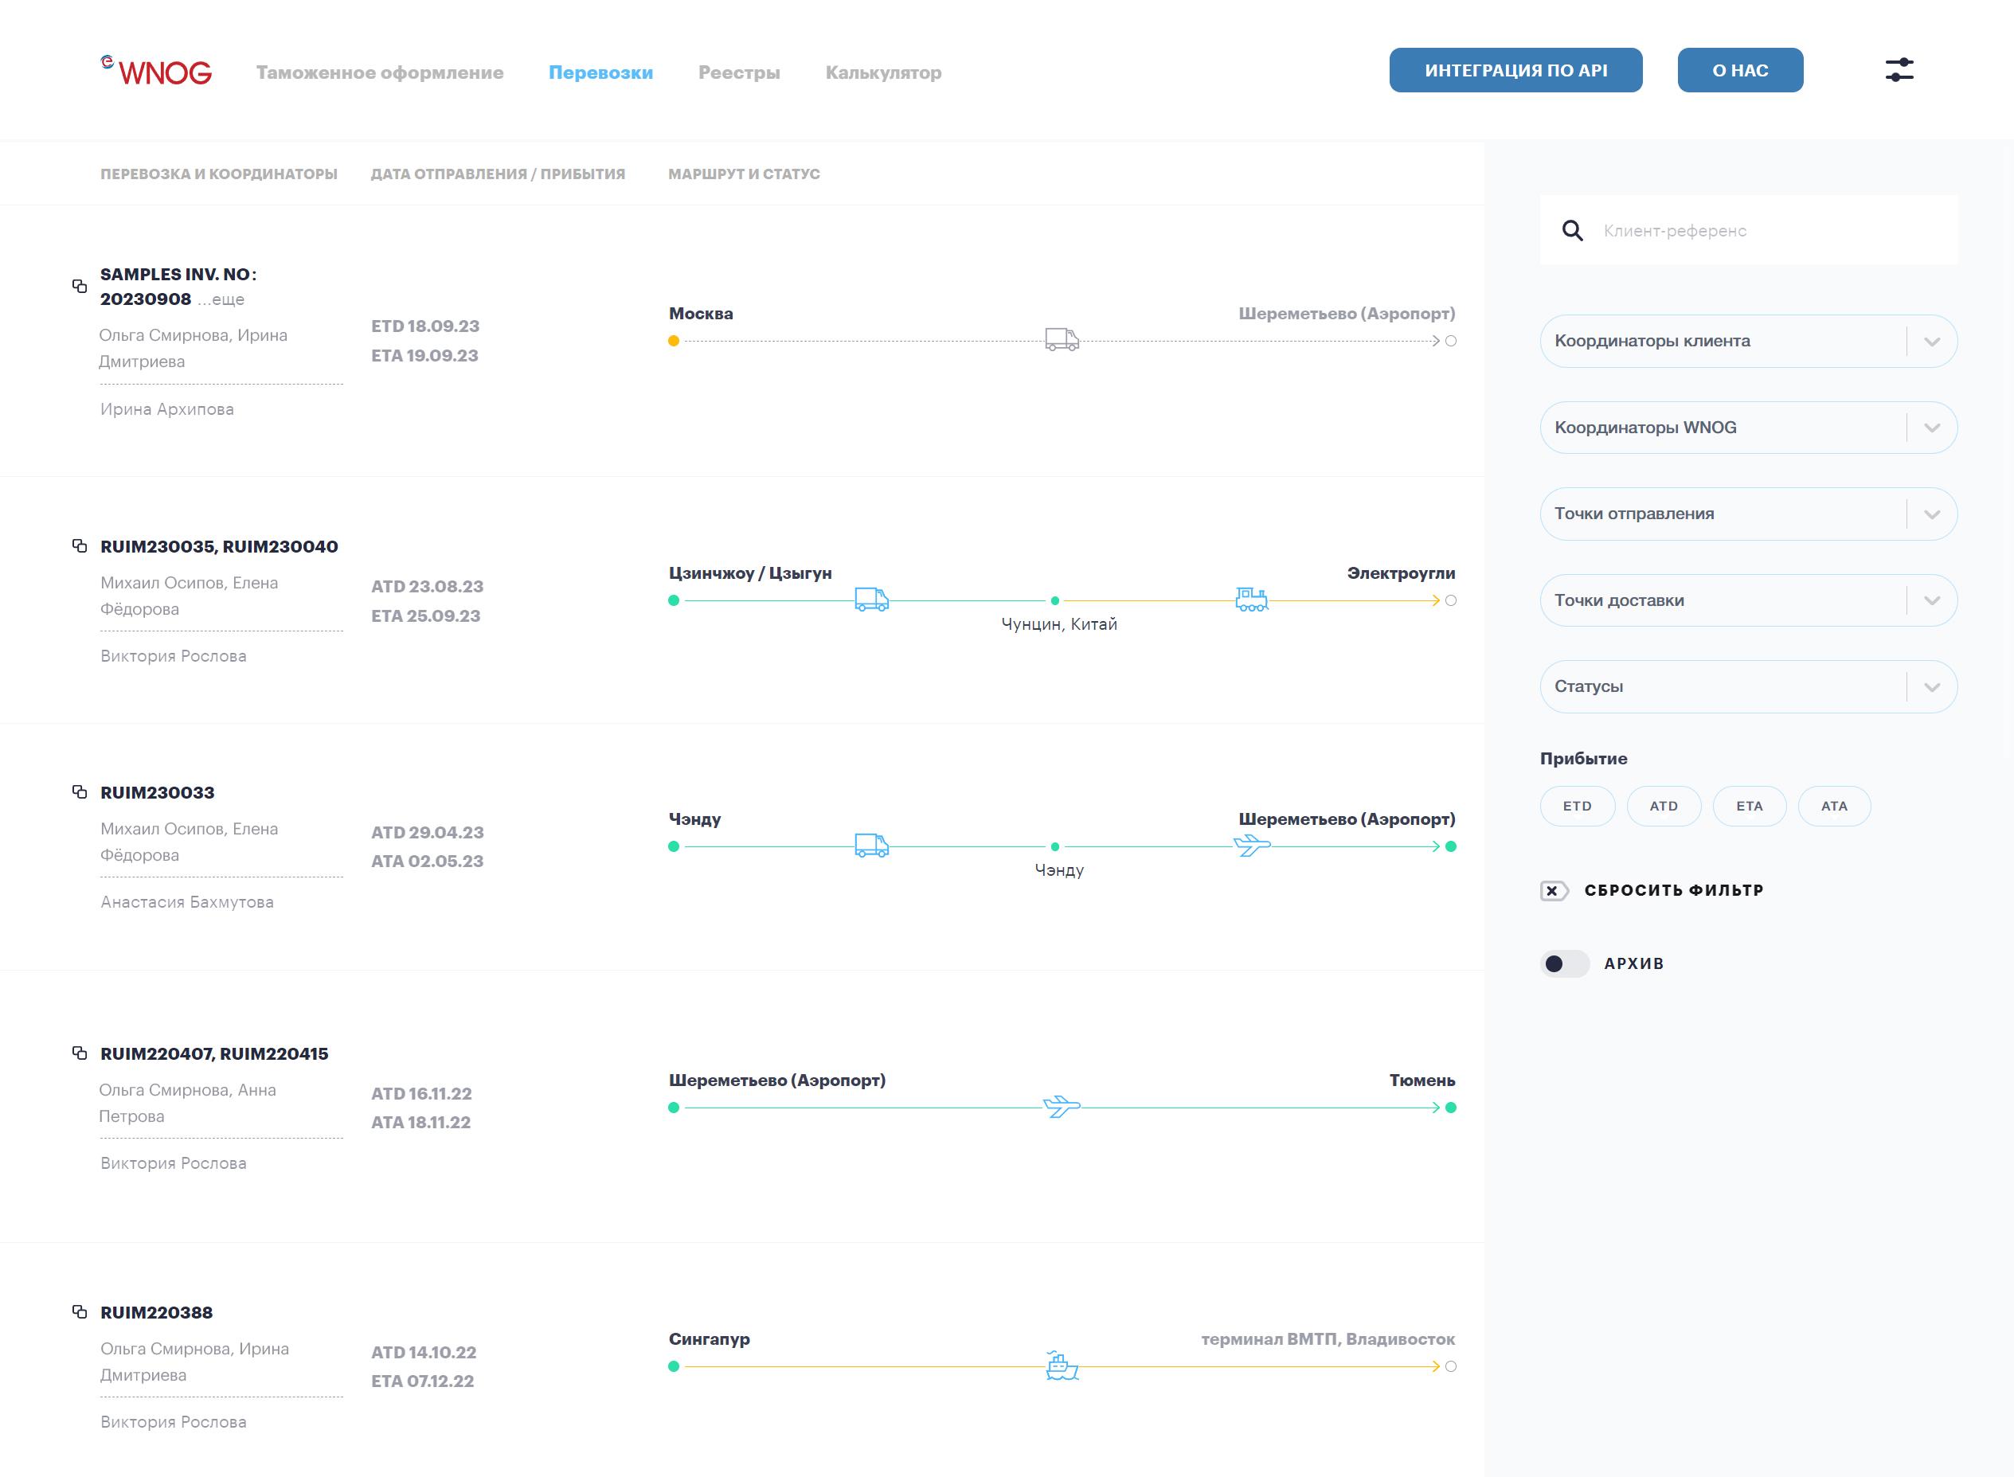
Task: Open the Калькулятор menu item
Action: (882, 72)
